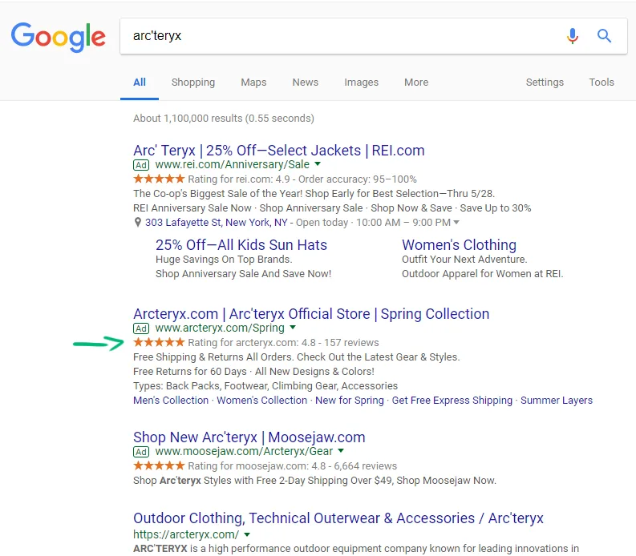The width and height of the screenshot is (636, 556).
Task: Click 'REI Anniversary Sale Now' callout line
Action: tap(332, 208)
